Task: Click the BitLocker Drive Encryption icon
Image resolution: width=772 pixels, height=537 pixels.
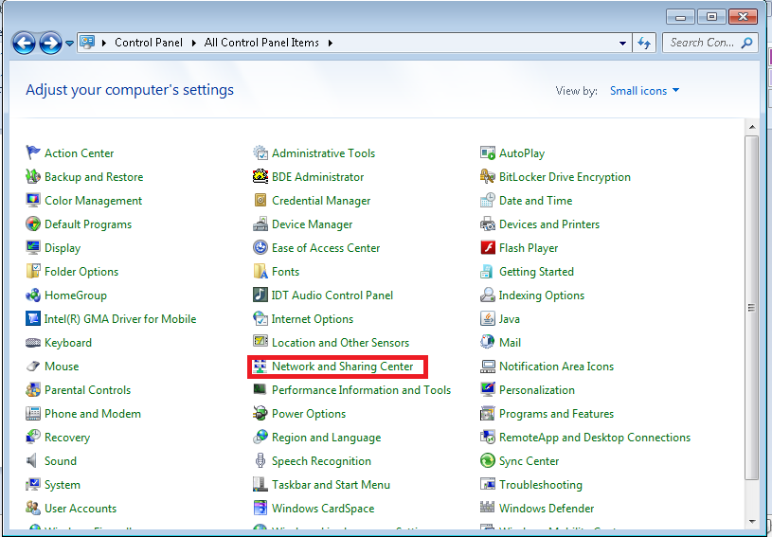Action: pyautogui.click(x=488, y=176)
